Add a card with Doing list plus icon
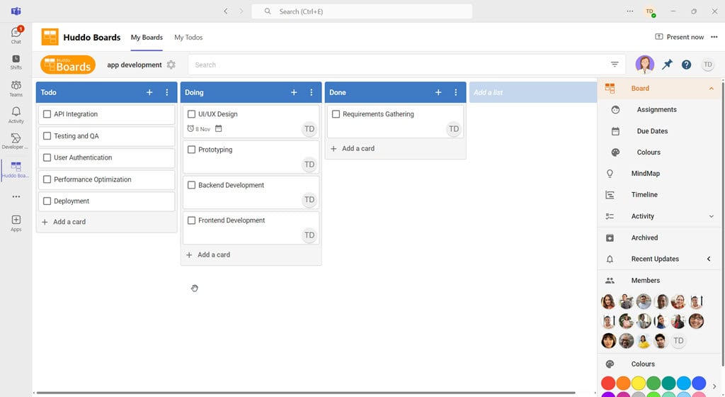725x397 pixels. click(x=294, y=93)
